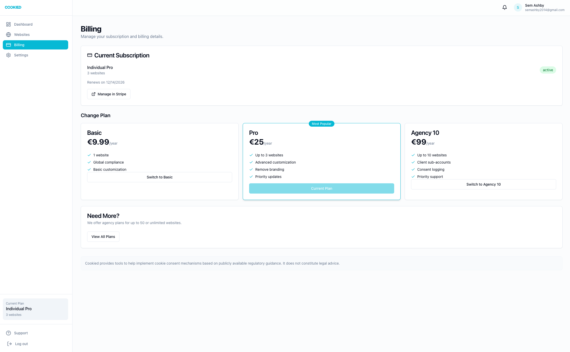Viewport: 570px width, 352px height.
Task: Select the Most Popular badge on Pro plan
Action: pyautogui.click(x=321, y=124)
